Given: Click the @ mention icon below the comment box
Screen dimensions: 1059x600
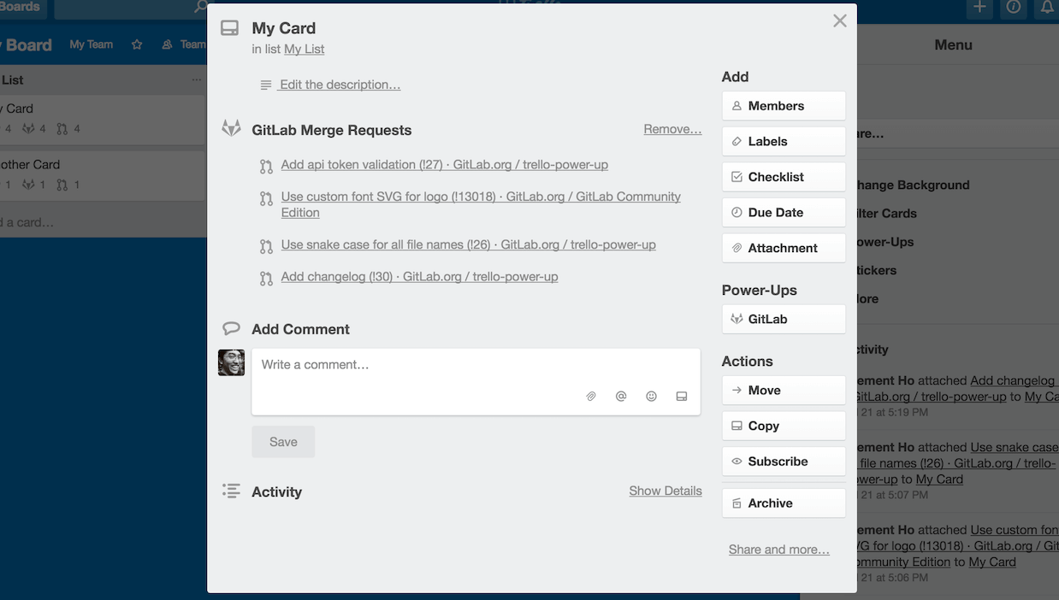Looking at the screenshot, I should 621,396.
